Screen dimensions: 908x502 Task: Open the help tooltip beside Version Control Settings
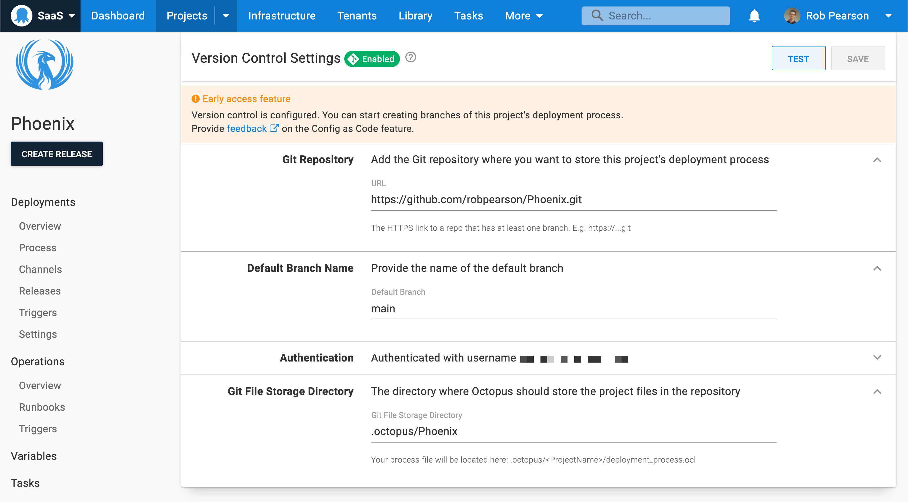[x=411, y=58]
